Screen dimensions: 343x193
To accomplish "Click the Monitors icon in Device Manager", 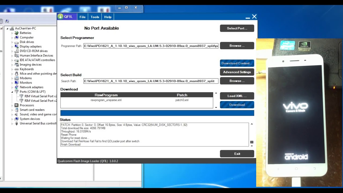I will 17,83.
